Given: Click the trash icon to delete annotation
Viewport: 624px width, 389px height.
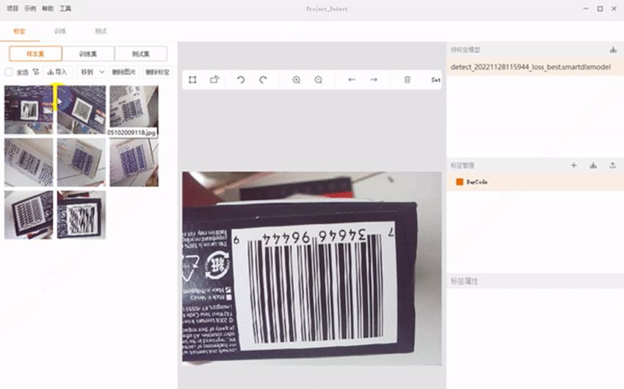Looking at the screenshot, I should coord(407,80).
